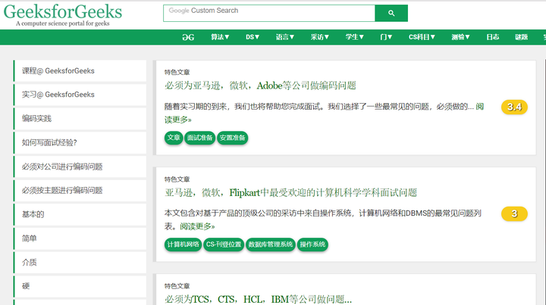Click the 计算机网络 tag
The width and height of the screenshot is (546, 305).
[183, 244]
